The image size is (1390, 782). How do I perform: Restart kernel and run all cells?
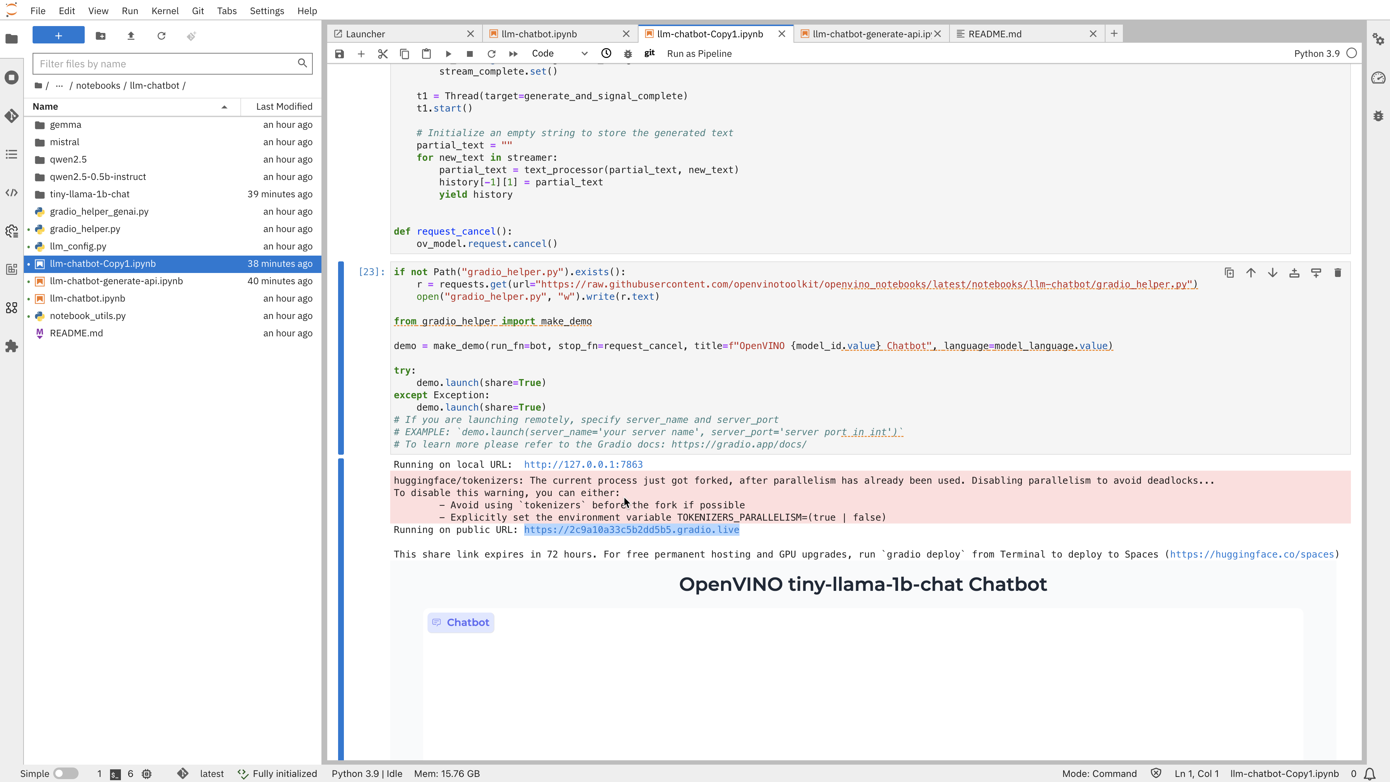point(513,54)
